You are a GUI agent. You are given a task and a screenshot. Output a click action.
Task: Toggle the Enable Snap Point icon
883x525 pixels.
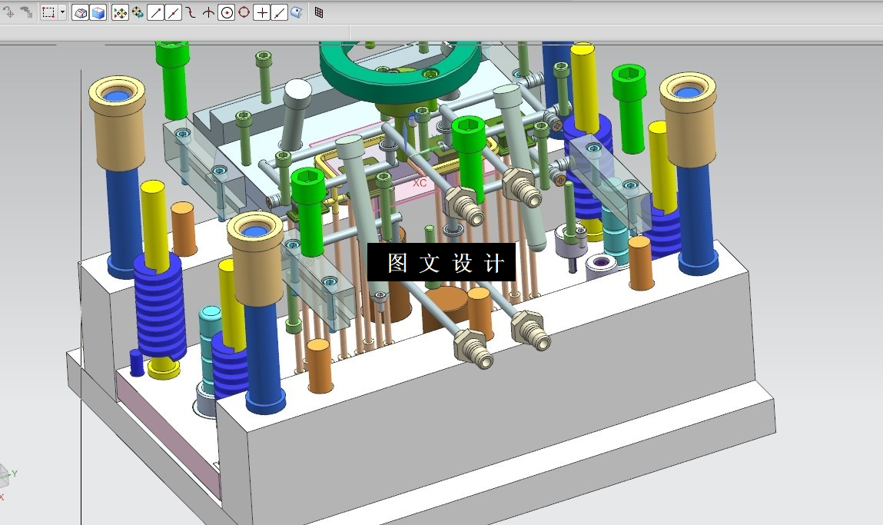pyautogui.click(x=120, y=12)
